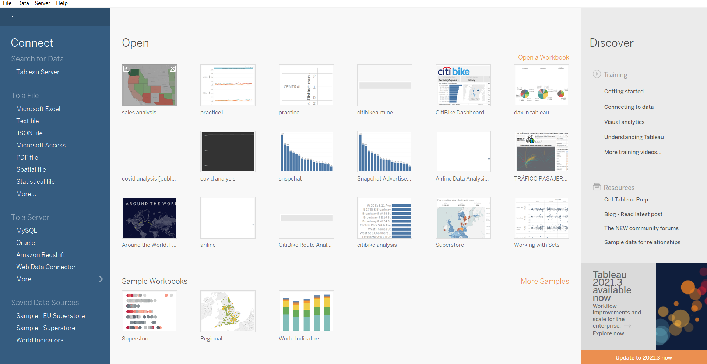Open World Indicators sample workbook

tap(306, 311)
